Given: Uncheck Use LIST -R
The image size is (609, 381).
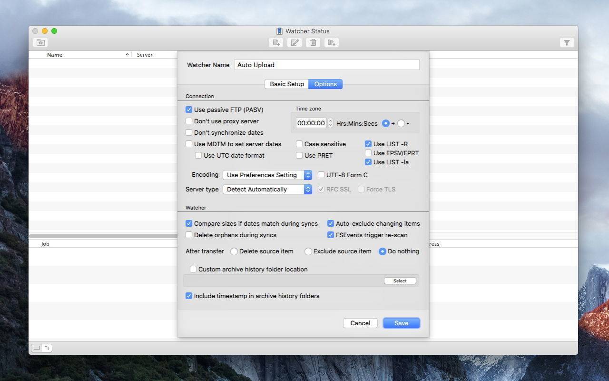Looking at the screenshot, I should pos(368,144).
